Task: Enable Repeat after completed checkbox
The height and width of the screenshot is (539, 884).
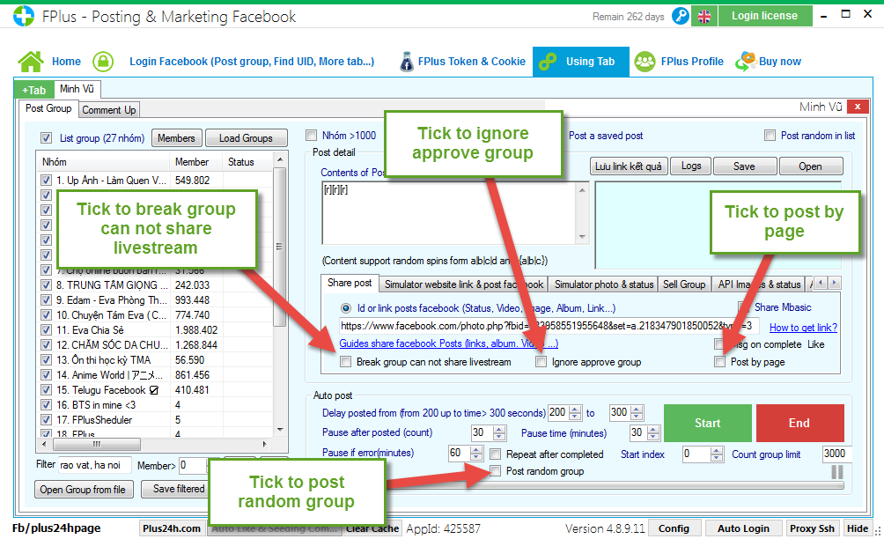Action: (x=496, y=454)
